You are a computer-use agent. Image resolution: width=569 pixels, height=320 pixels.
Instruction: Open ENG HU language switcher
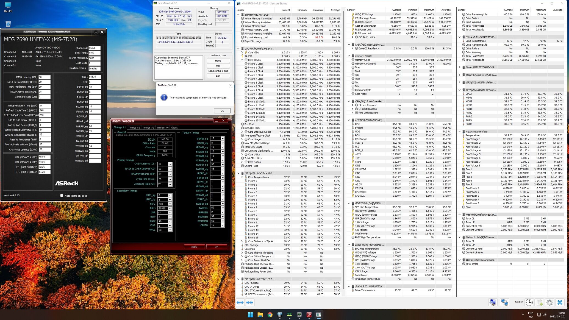point(531,315)
